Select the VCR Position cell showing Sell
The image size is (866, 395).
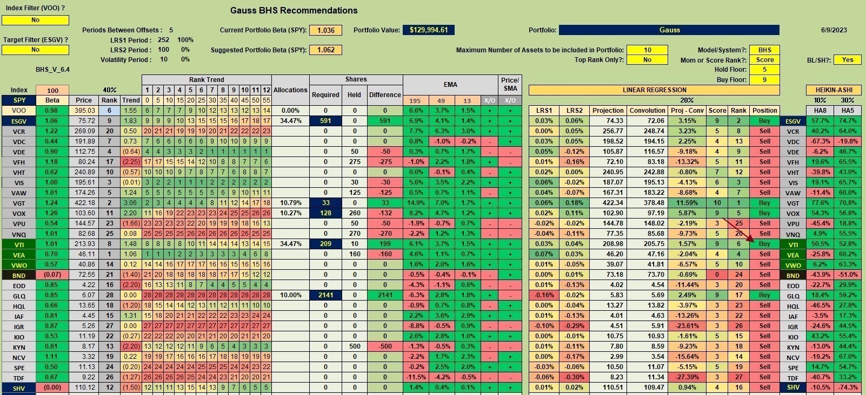(x=764, y=131)
